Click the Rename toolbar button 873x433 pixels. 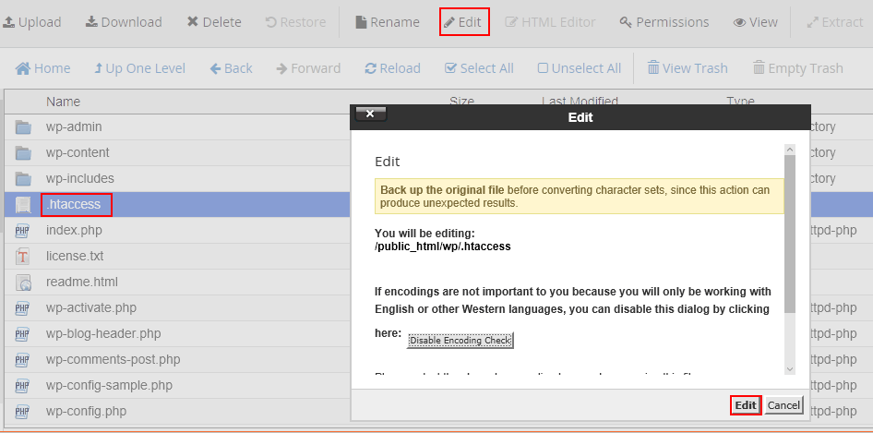(x=388, y=22)
